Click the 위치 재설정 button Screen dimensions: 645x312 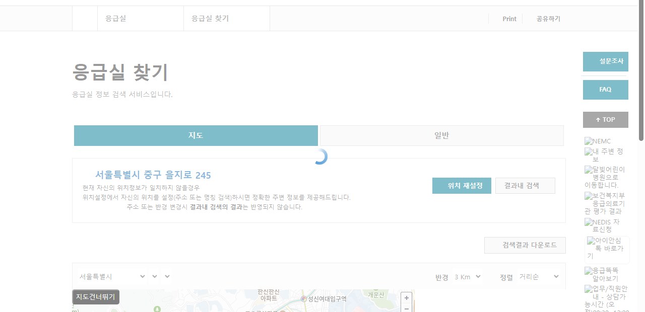pos(462,186)
